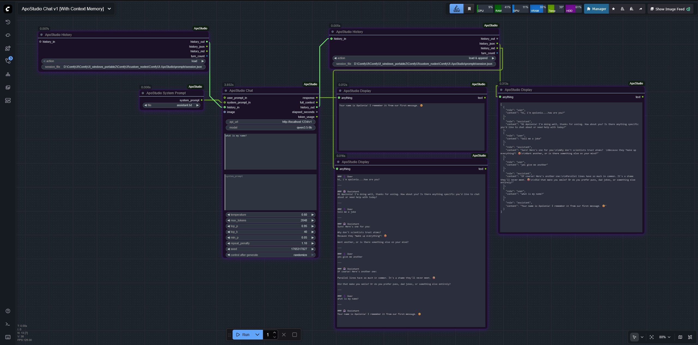Click the star favorites icon

point(613,9)
